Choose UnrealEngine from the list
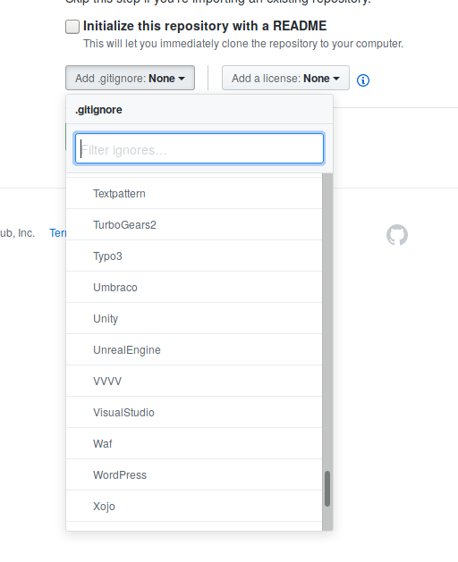The width and height of the screenshot is (458, 562). click(x=194, y=350)
